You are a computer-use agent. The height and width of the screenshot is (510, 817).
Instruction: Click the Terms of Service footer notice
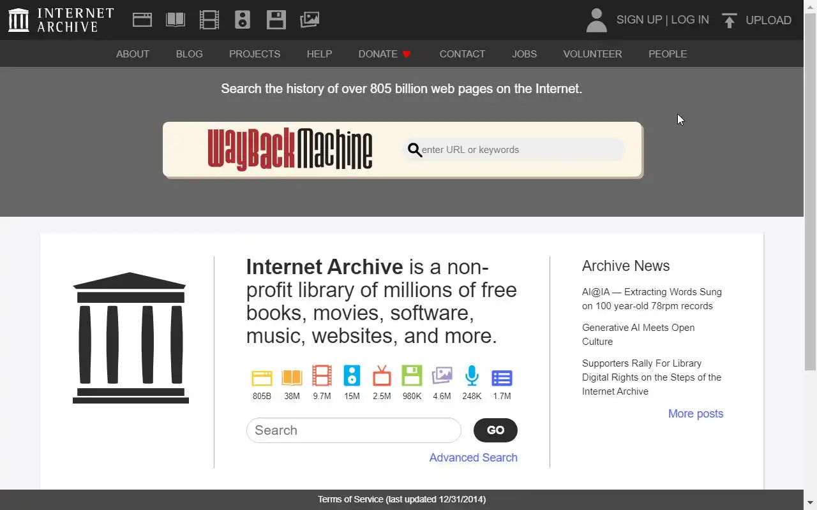click(401, 499)
